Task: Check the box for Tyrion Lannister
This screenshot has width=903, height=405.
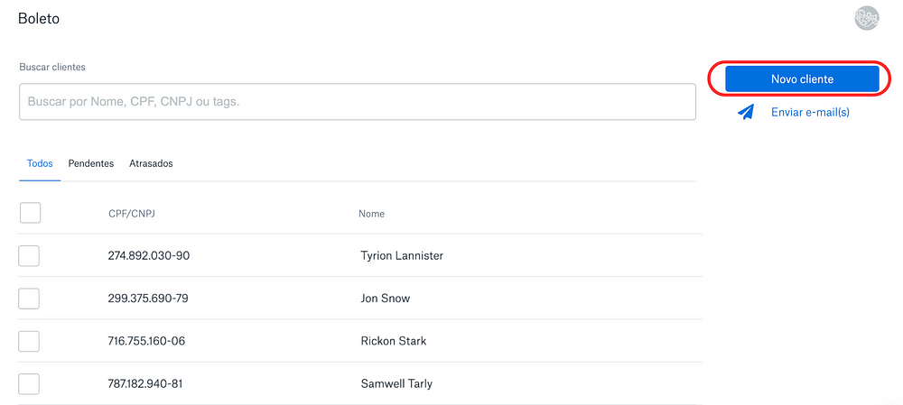Action: tap(29, 255)
